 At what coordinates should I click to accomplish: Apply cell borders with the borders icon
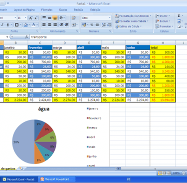click(x=16, y=25)
